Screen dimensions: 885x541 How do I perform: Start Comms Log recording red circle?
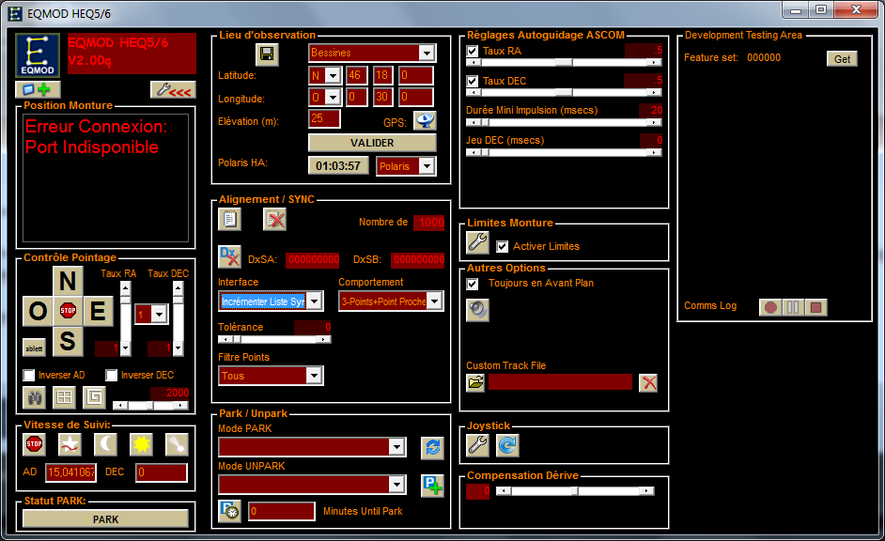pos(770,307)
